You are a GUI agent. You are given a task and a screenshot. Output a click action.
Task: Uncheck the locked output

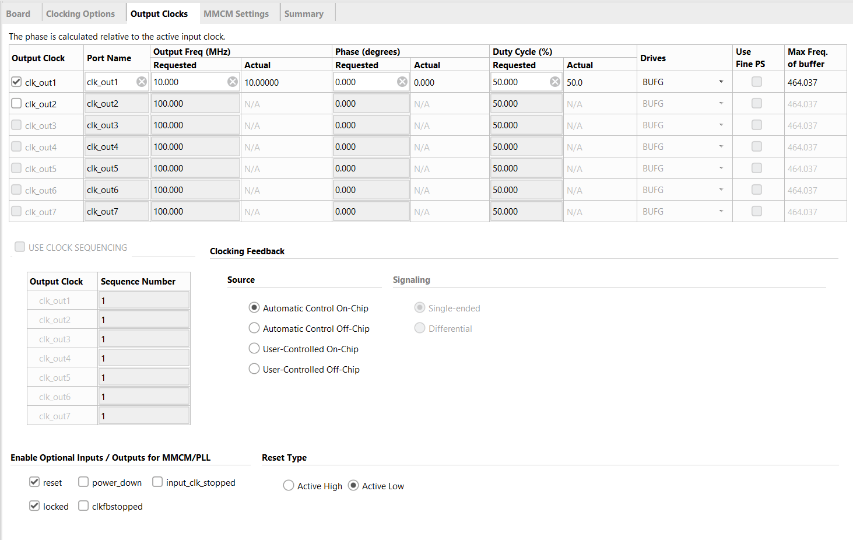(x=34, y=506)
